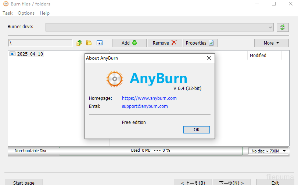Click the Start page button
Viewport: 298px width, 185px height.
coord(24,182)
